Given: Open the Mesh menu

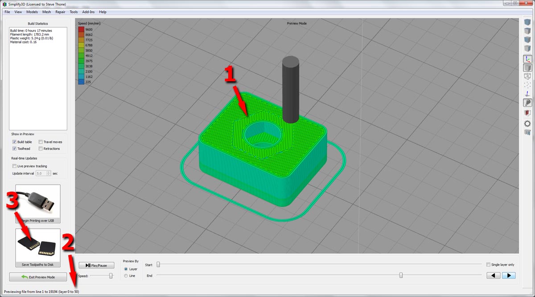Looking at the screenshot, I should (x=46, y=12).
